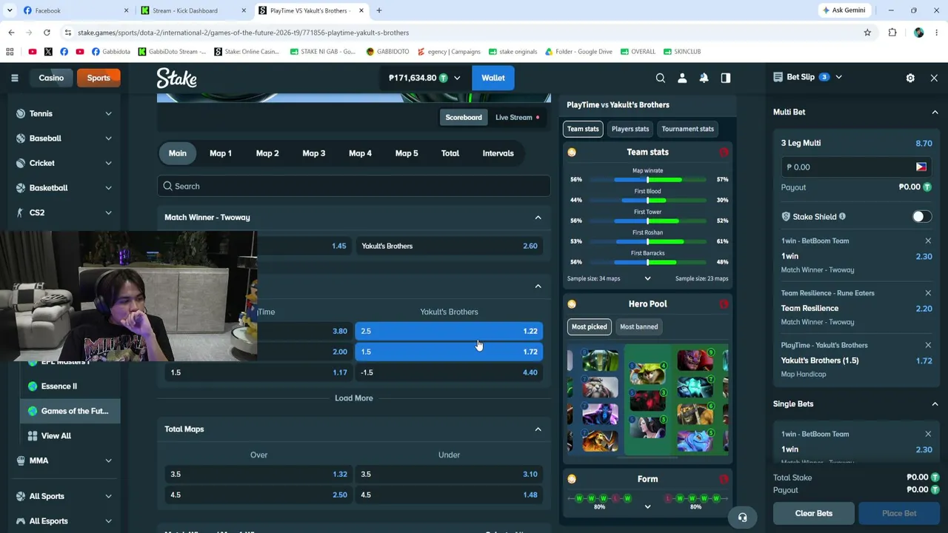
Task: Switch to Tournament stats tab
Action: pyautogui.click(x=688, y=129)
